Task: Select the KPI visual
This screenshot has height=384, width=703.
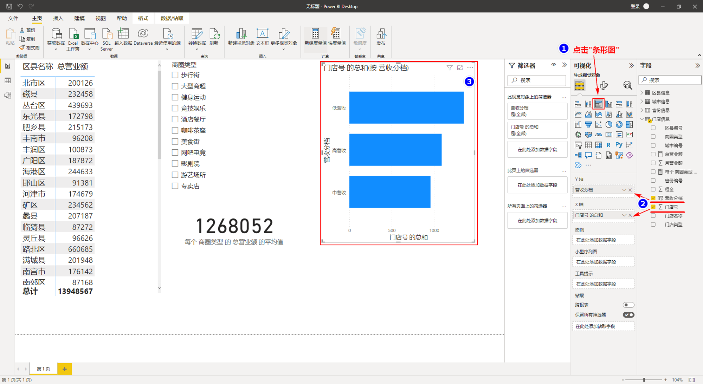Action: [629, 135]
